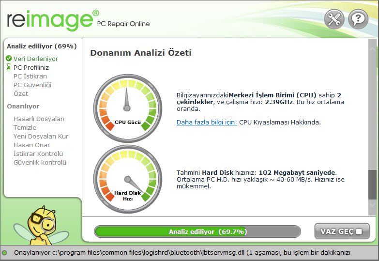Viewport: 379px width, 261px height.
Task: Click the CPU Kıyaslaması Hakkında text
Action: (x=280, y=122)
